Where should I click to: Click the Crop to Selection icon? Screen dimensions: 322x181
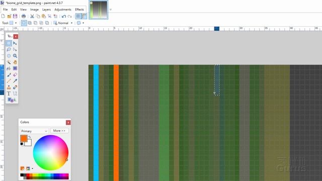49,16
